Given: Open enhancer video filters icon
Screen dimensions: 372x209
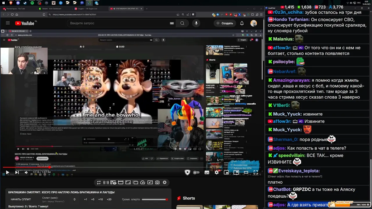Looking at the screenshot, I should (150, 183).
